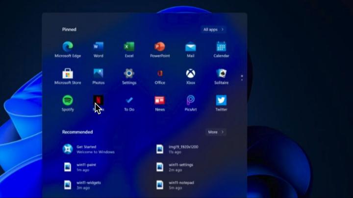Open the Mail app

pyautogui.click(x=190, y=49)
